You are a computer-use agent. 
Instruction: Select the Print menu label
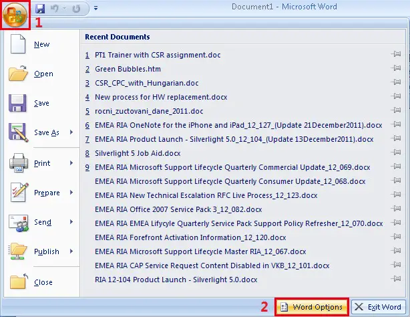click(x=42, y=163)
